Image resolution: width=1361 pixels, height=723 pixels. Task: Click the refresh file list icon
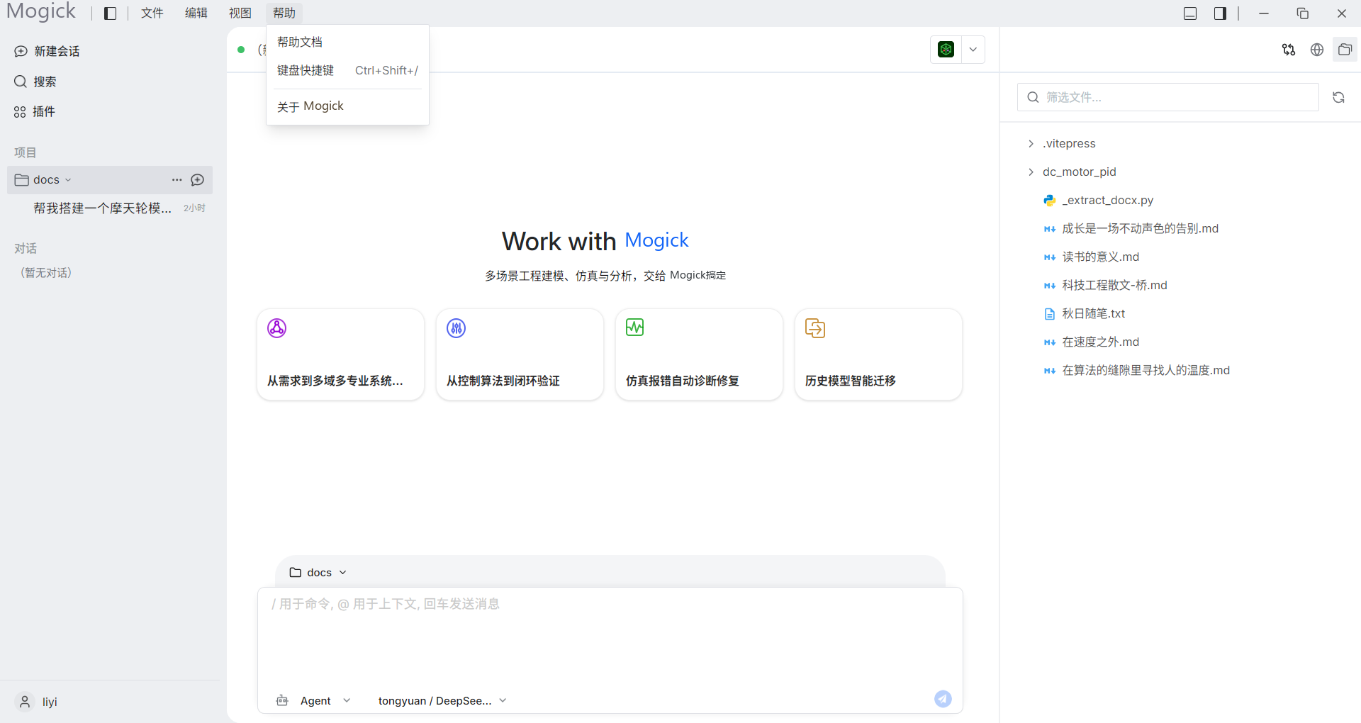[x=1338, y=97]
